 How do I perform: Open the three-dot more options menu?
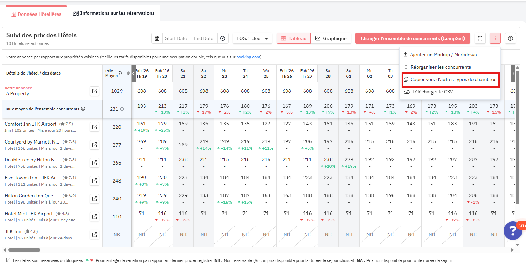pyautogui.click(x=495, y=38)
